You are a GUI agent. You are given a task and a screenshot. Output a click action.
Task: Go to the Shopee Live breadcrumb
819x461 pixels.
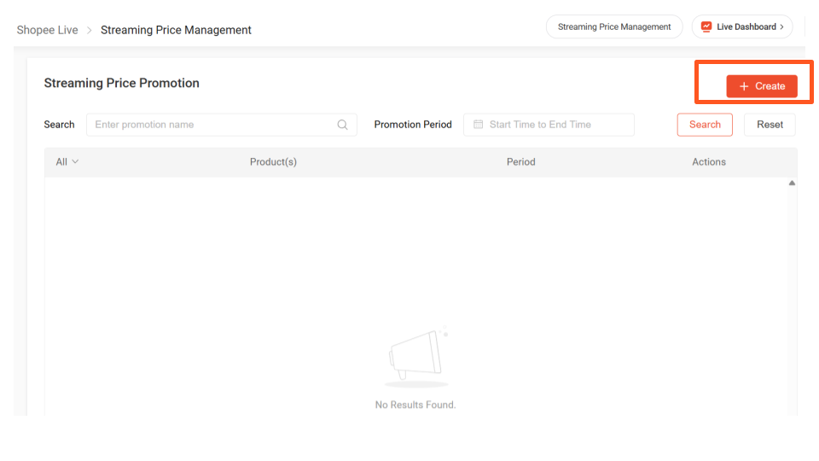click(47, 30)
